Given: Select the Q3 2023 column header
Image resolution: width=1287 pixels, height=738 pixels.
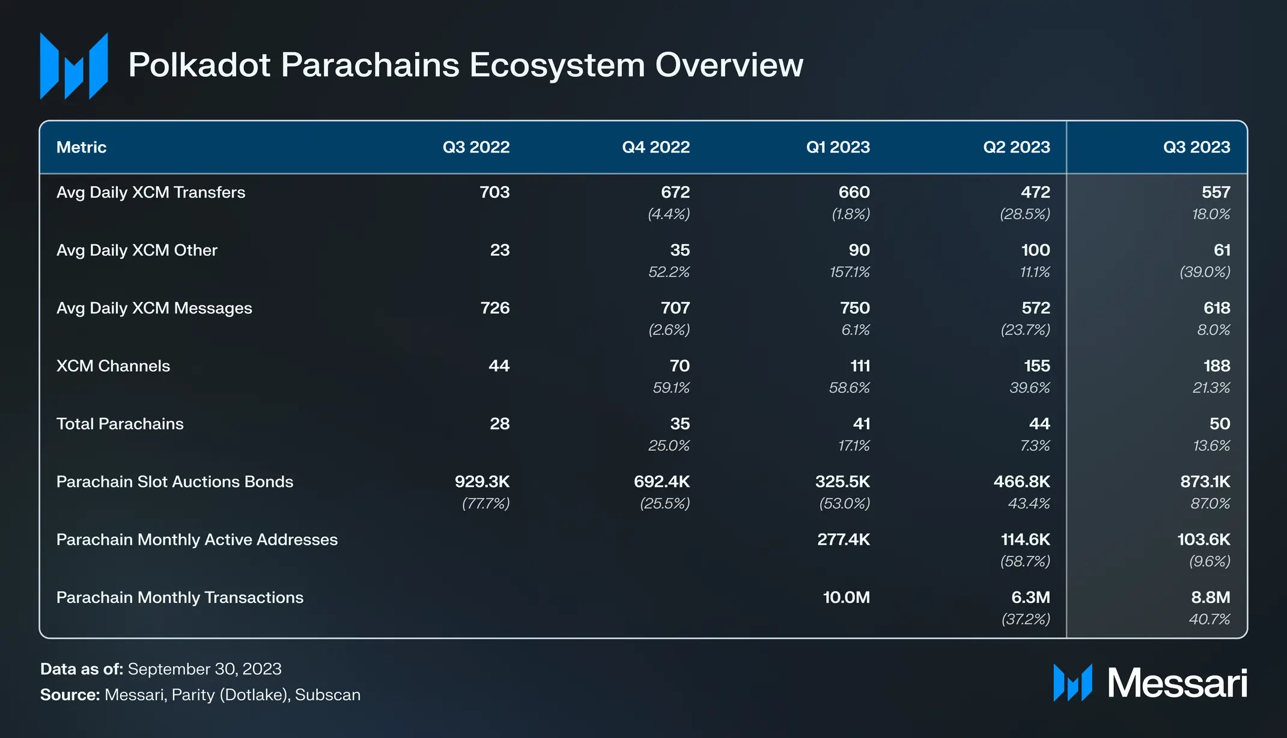Looking at the screenshot, I should point(1196,147).
